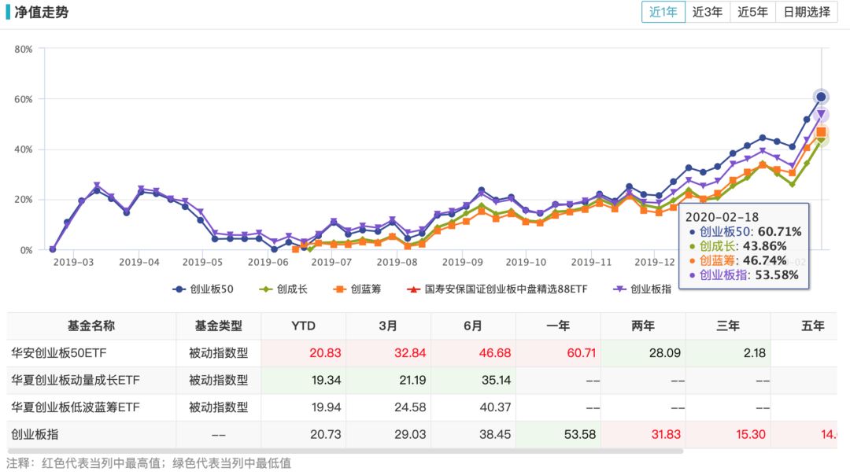Switch to the 近5年 time range tab
This screenshot has height=475, width=850.
click(752, 13)
